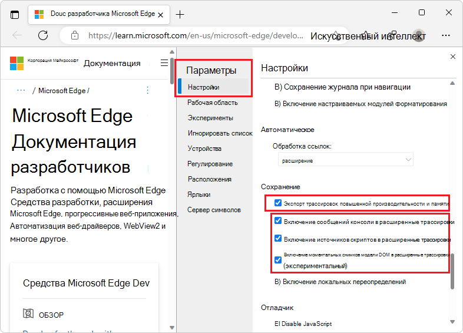This screenshot has width=463, height=333.
Task: Uncheck Экспорт трассировок повышенной производительности
Action: [278, 203]
